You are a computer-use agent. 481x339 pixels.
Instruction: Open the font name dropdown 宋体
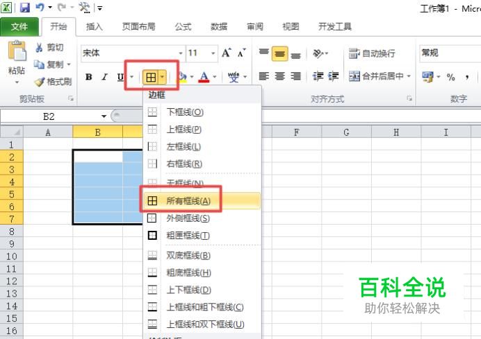181,53
